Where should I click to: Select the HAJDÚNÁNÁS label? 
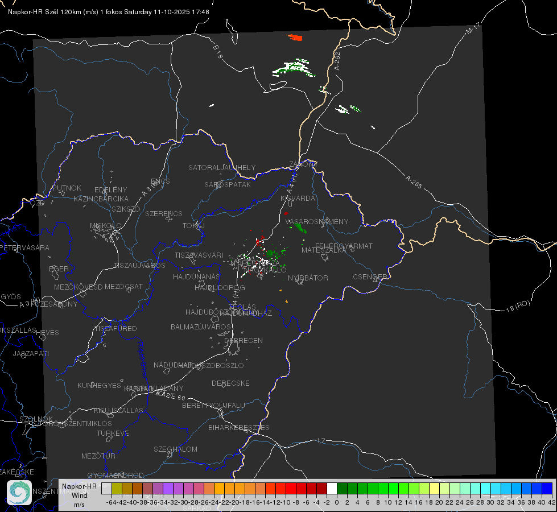(x=196, y=276)
